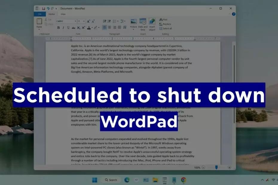Screen dimensions: 278x185
Task: Click the Select all button
Action: (x=166, y=28)
